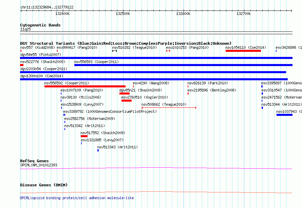Click the magenta OPCML RefSeq gene line

click(x=156, y=168)
